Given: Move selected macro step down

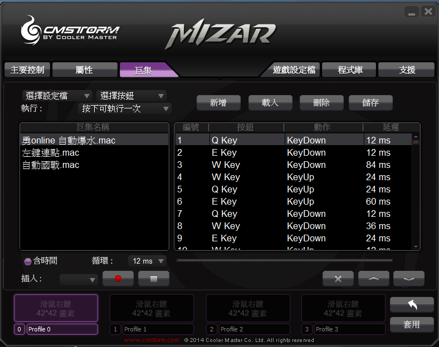Looking at the screenshot, I should [409, 279].
